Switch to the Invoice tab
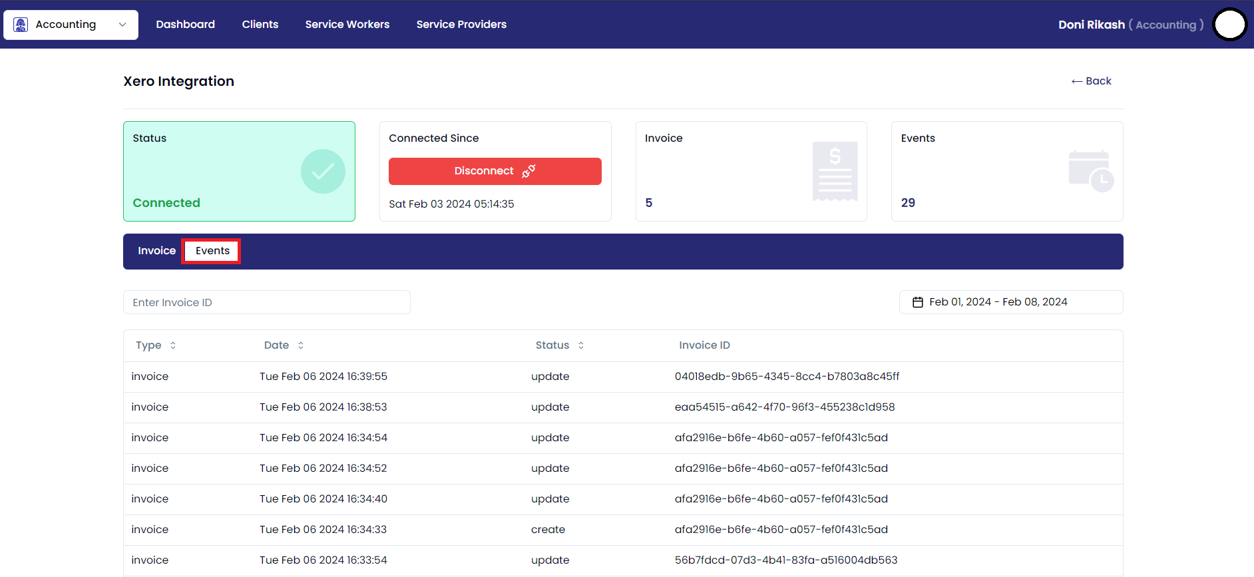1254x577 pixels. (156, 251)
